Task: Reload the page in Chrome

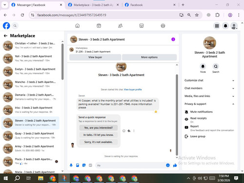Action: click(22, 15)
